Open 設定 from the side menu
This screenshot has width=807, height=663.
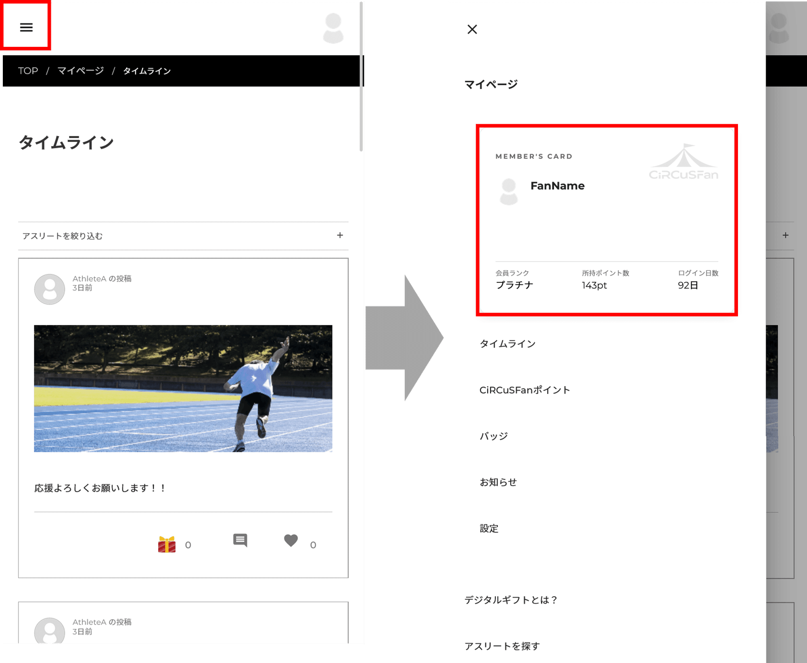point(489,528)
